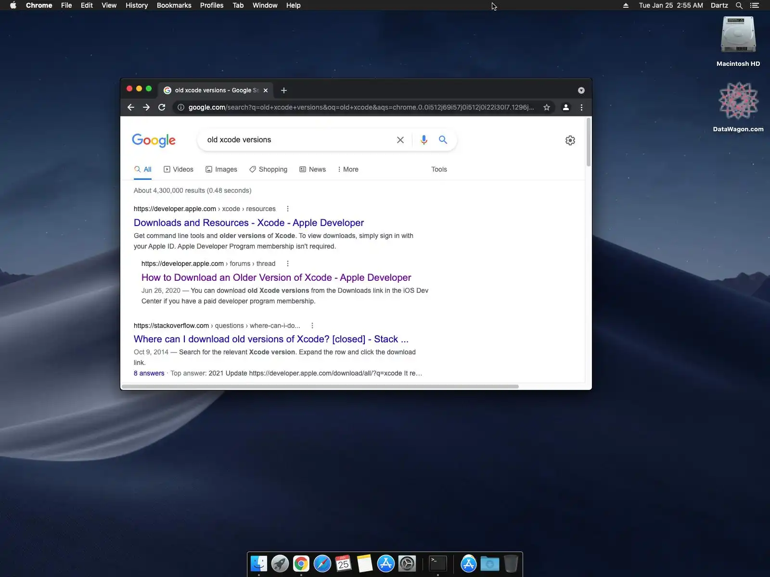Screen dimensions: 770x577
Task: Click the Chrome address bar URL
Action: click(361, 107)
